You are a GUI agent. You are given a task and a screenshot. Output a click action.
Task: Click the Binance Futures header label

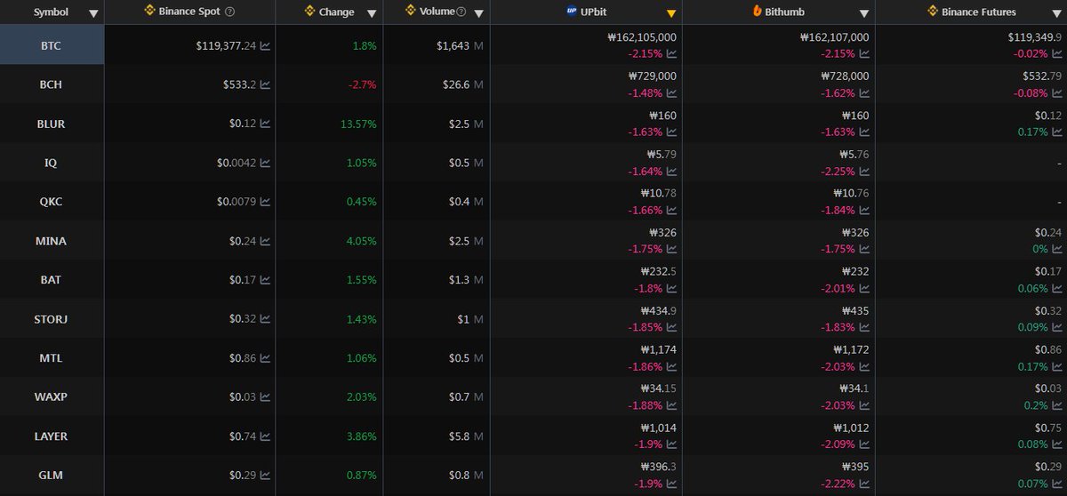point(979,12)
